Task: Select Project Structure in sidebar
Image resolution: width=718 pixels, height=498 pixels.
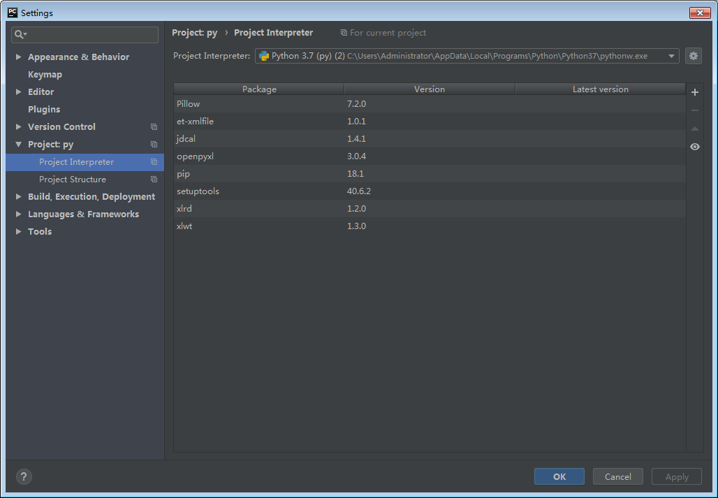Action: point(85,180)
